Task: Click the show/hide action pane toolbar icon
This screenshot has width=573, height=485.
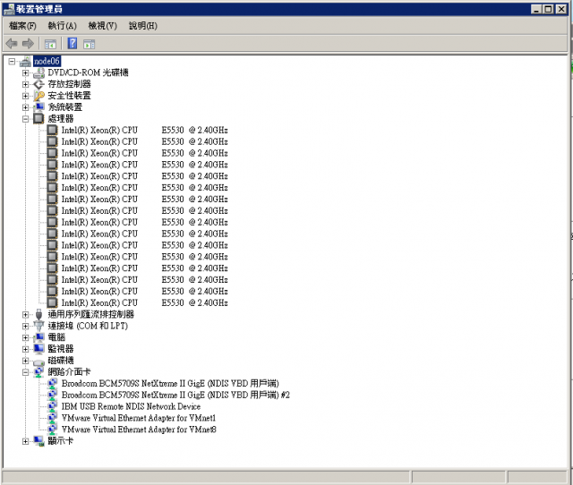Action: 90,44
